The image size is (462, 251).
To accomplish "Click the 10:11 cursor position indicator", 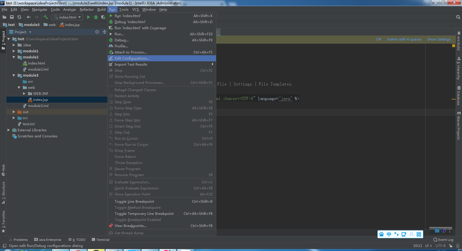I will pyautogui.click(x=418, y=246).
